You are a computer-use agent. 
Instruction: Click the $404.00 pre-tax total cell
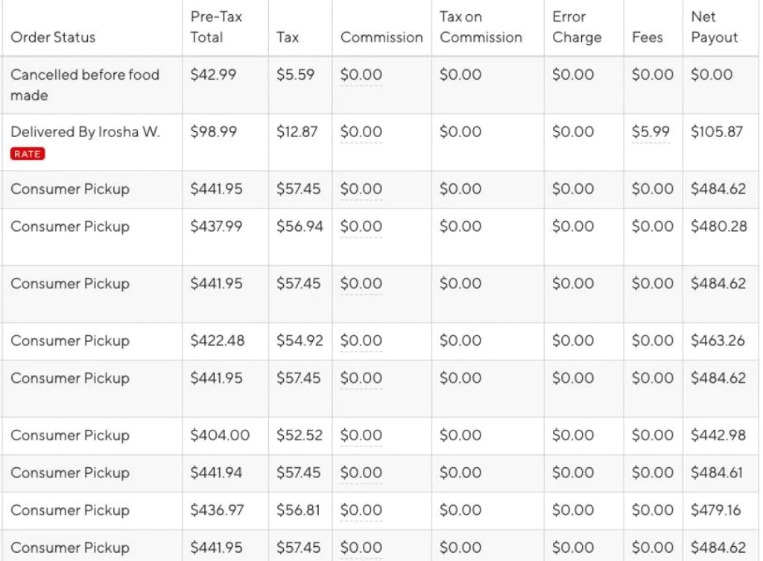[220, 435]
